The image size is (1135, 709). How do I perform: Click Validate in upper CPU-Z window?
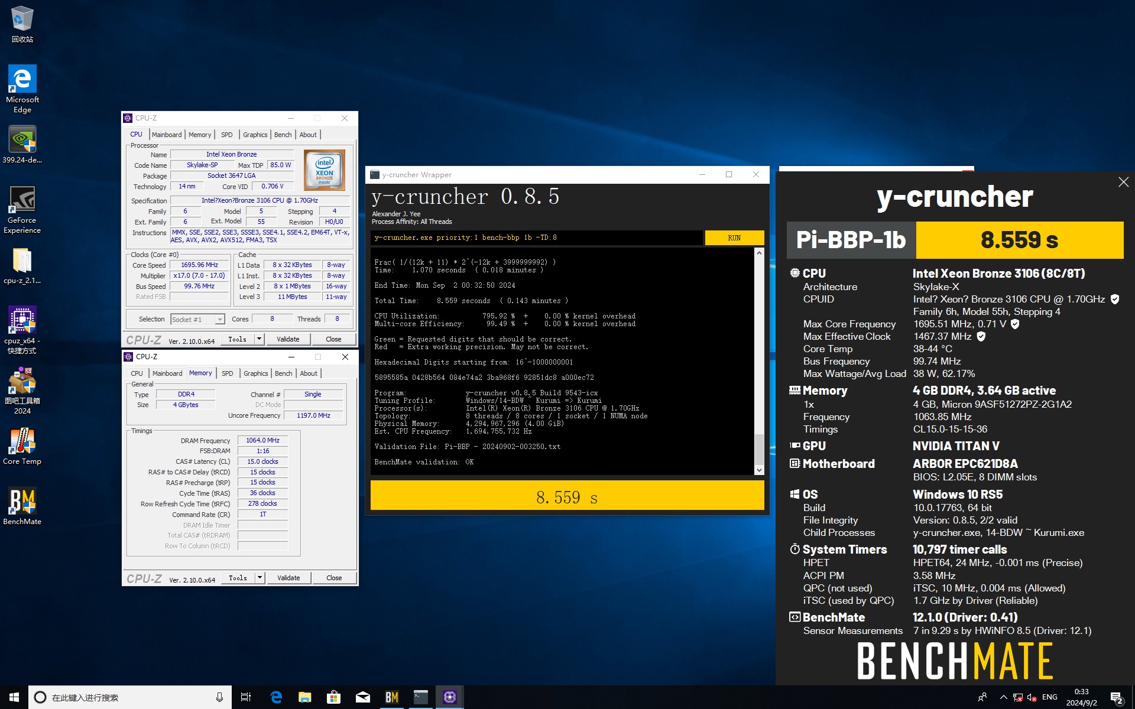point(288,339)
